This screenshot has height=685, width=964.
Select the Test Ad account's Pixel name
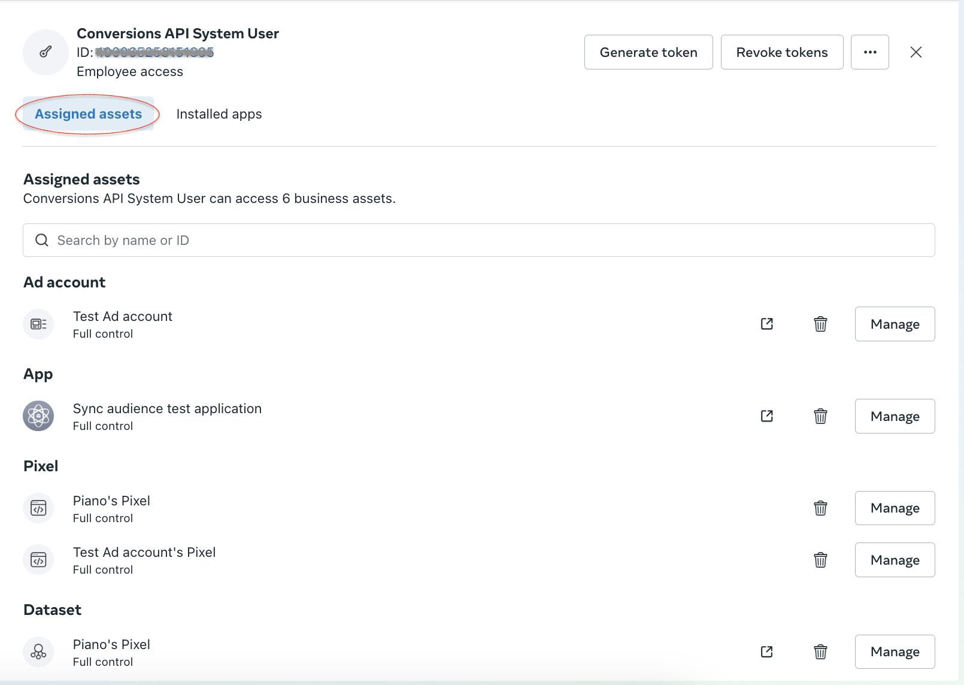[x=144, y=552]
